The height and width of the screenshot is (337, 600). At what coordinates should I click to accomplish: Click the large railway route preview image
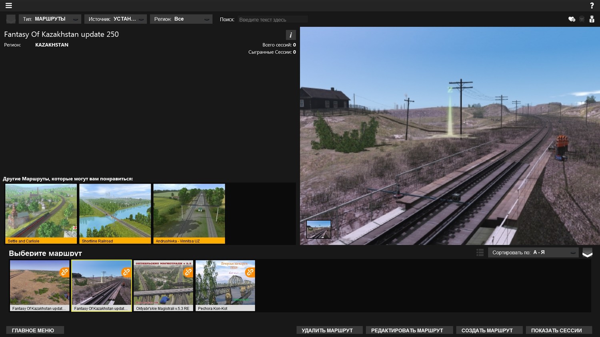450,136
